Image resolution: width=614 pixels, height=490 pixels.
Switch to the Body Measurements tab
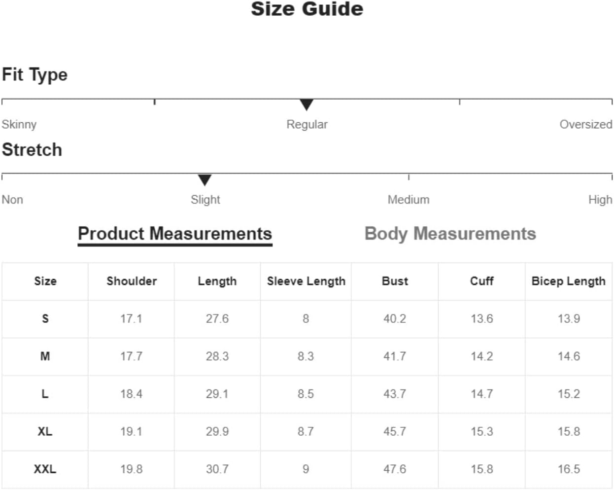(x=450, y=234)
